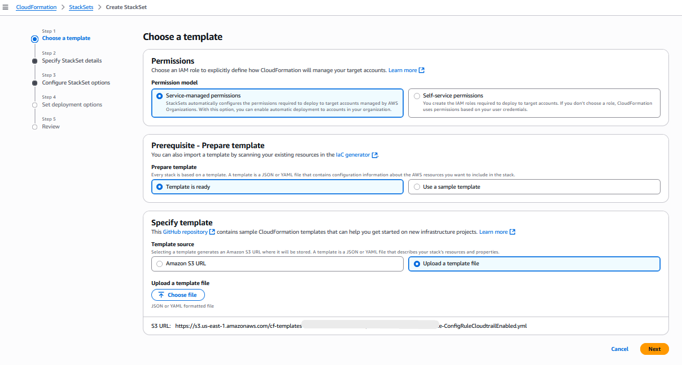Open Learn more external link icon in Specify template
The width and height of the screenshot is (682, 365).
pos(513,232)
